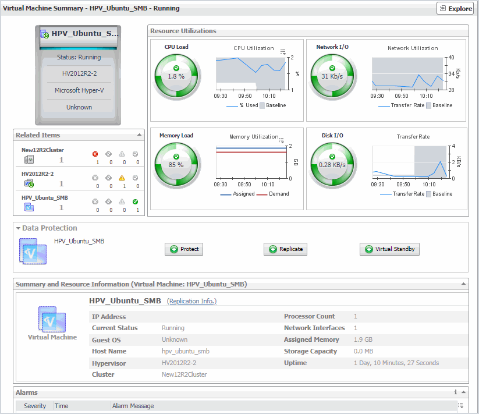Collapse the Alarms panel

pyautogui.click(x=463, y=392)
